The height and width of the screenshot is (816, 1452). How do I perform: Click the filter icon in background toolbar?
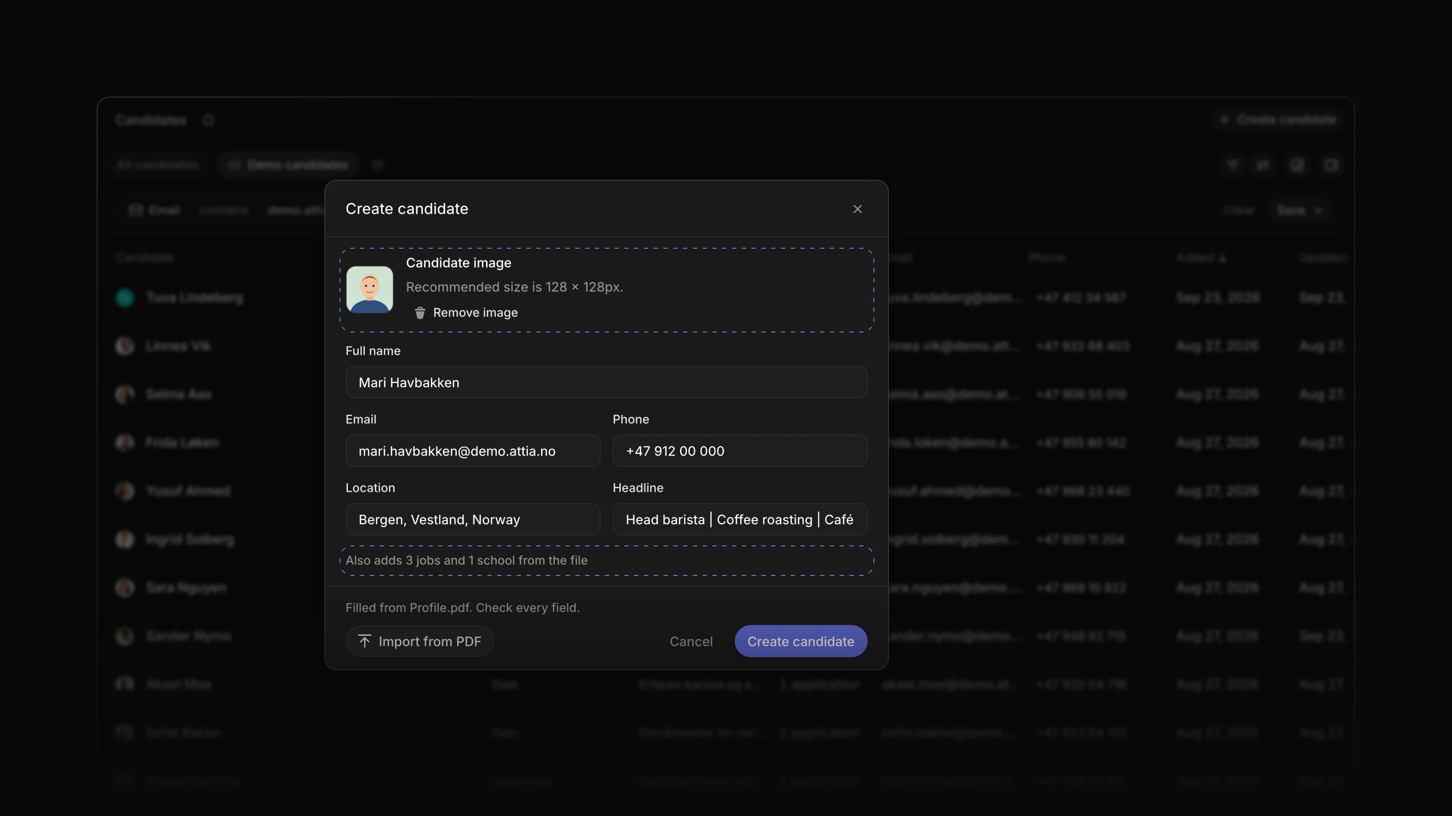pos(1232,165)
